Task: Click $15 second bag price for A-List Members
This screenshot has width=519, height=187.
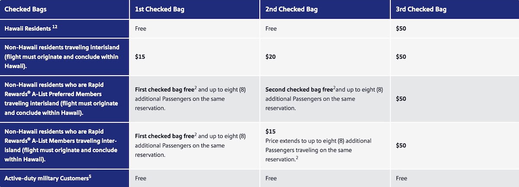Action: [x=270, y=131]
